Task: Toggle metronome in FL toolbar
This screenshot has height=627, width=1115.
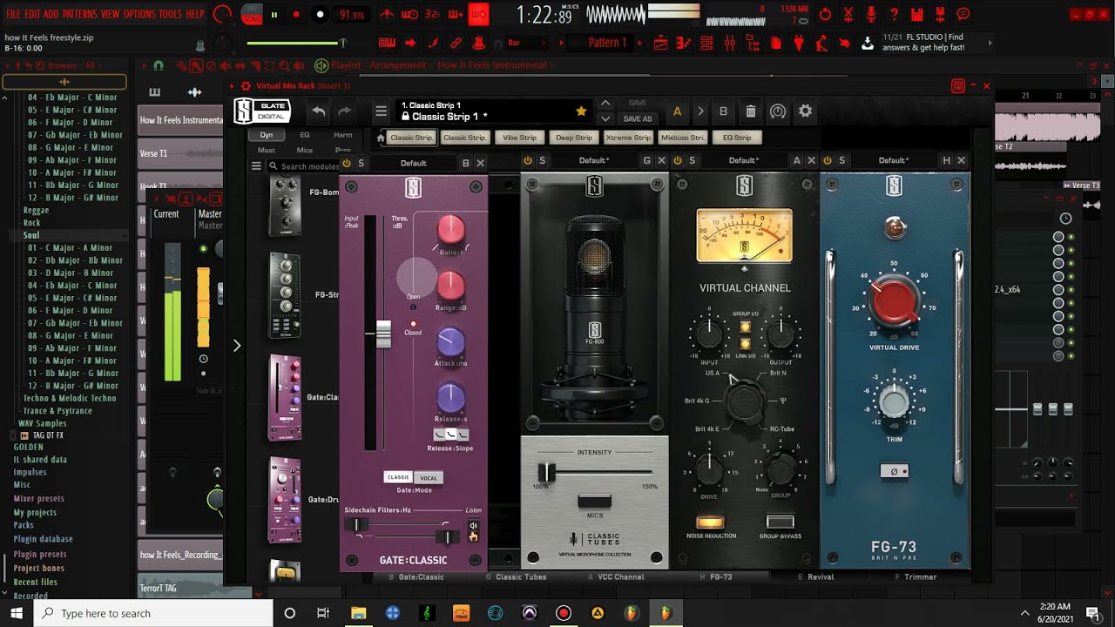Action: 387,14
